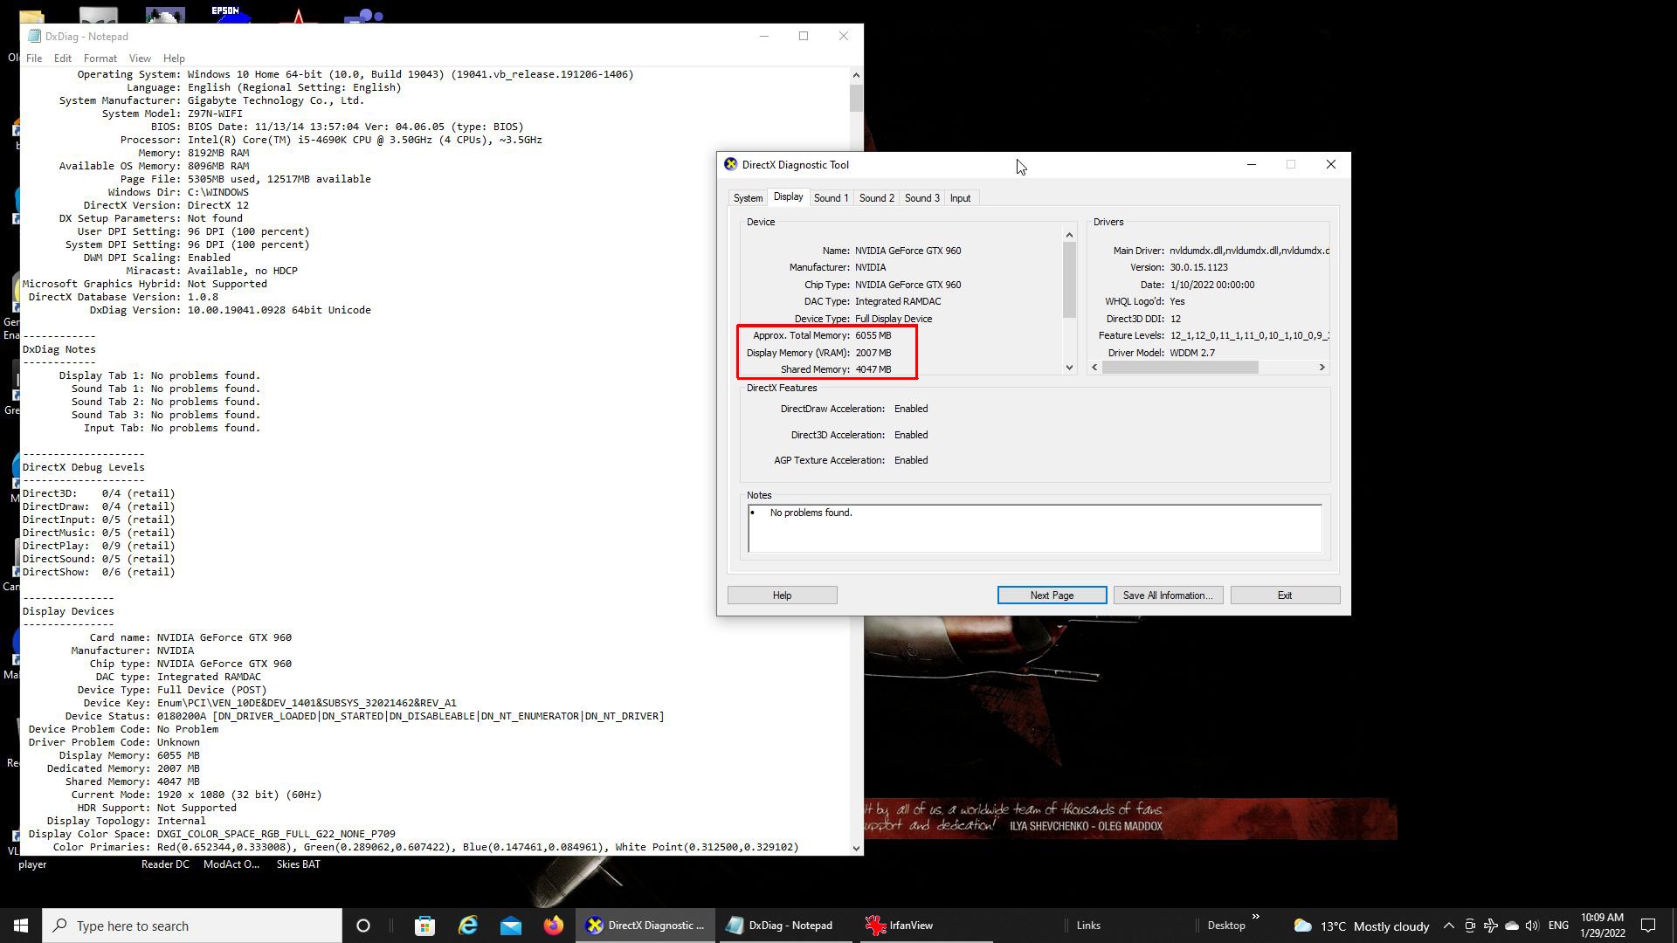Open the volume speaker tray icon
Viewport: 1677px width, 943px height.
1532,926
